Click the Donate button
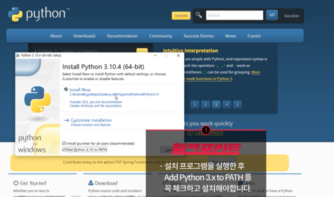This screenshot has width=334, height=197. (x=181, y=16)
